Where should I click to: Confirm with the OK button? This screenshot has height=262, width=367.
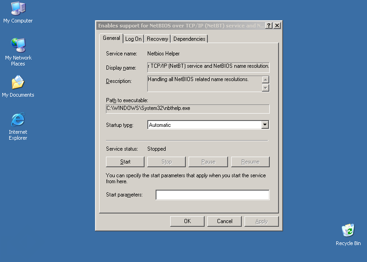coord(187,221)
